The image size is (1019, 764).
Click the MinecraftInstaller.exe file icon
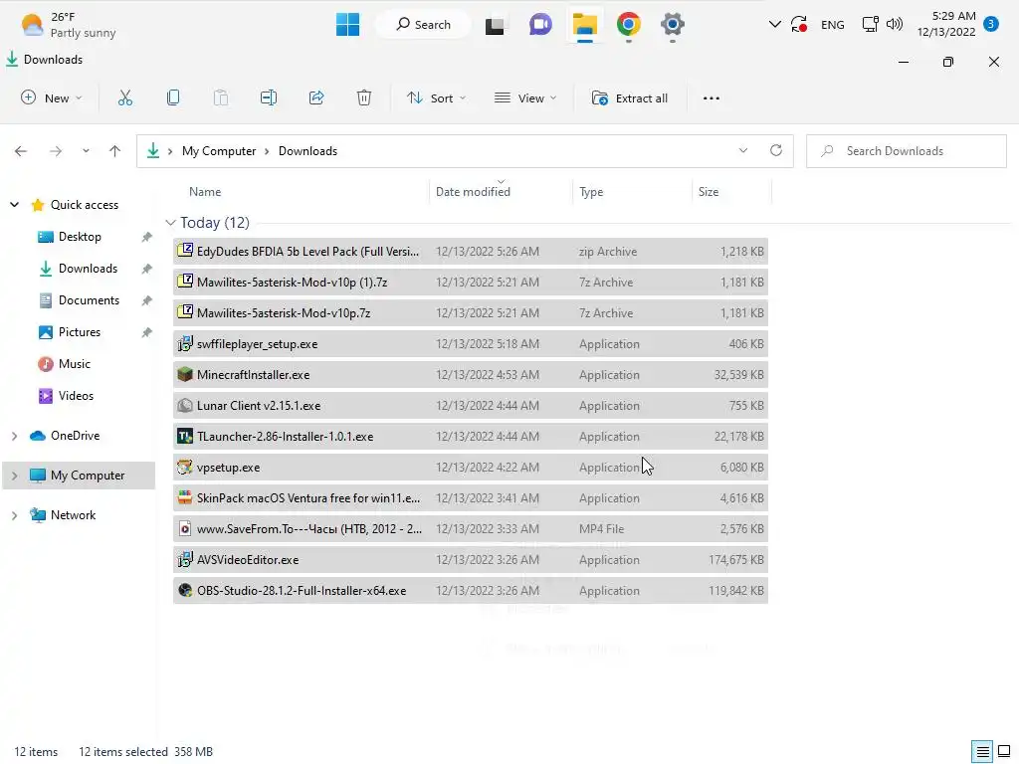[x=185, y=375]
